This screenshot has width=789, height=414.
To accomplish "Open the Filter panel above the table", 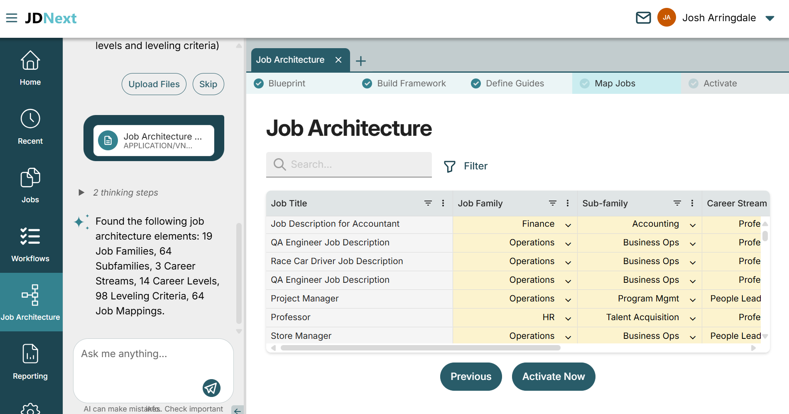I will coord(466,166).
